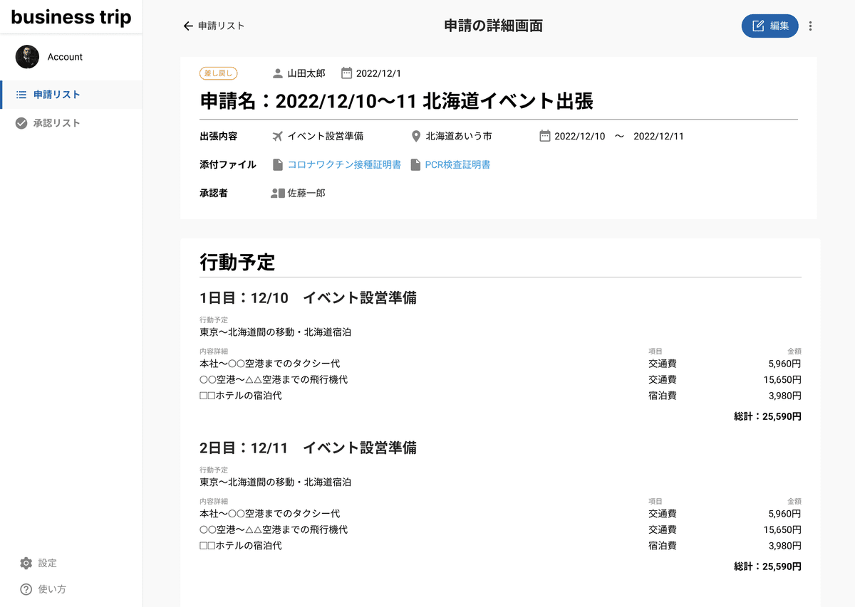Select 申請リスト in the sidebar
Viewport: 855px width, 607px height.
point(56,95)
